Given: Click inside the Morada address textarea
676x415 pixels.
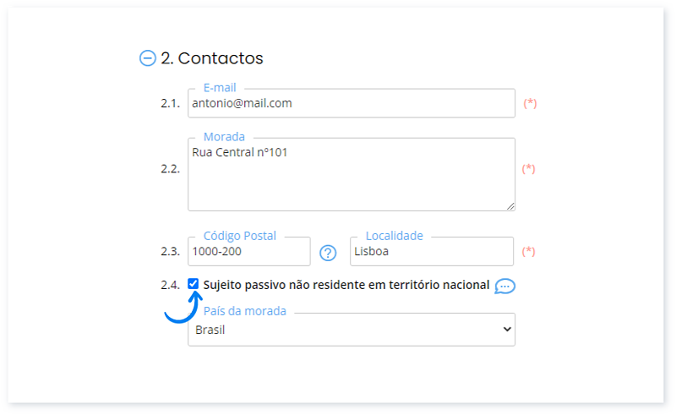Looking at the screenshot, I should [x=351, y=177].
